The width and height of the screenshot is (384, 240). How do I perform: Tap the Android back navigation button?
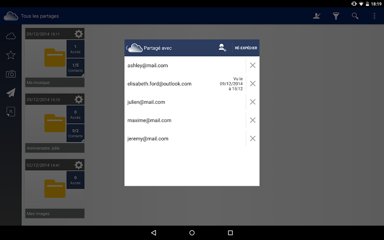click(154, 233)
